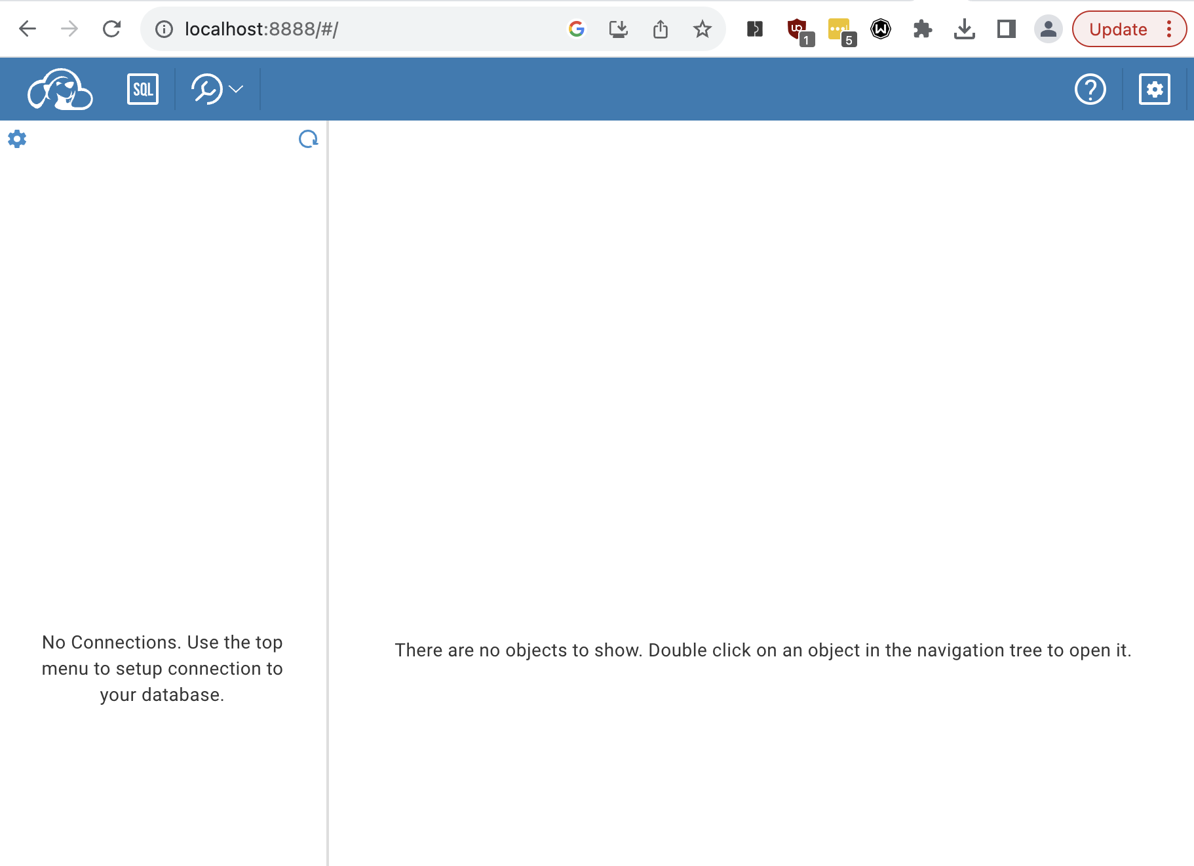The image size is (1194, 866).
Task: Open the uBlock Origin extension
Action: coord(796,28)
